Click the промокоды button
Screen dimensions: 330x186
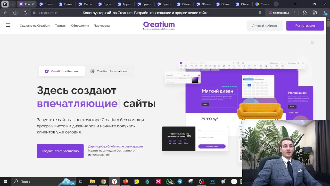(x=279, y=13)
